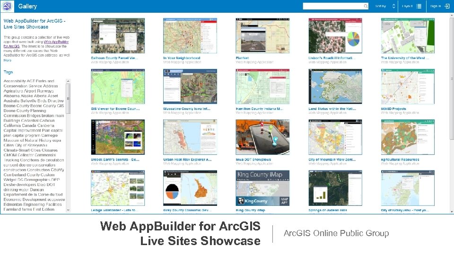This screenshot has height=255, width=454.
Task: Select the Accessibility tag
Action: click(15, 81)
